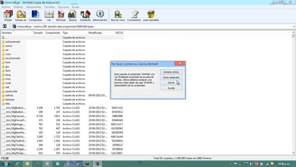Screen dimensions: 296x167
Task: Select the paulscode folder icon
Action: (3, 91)
